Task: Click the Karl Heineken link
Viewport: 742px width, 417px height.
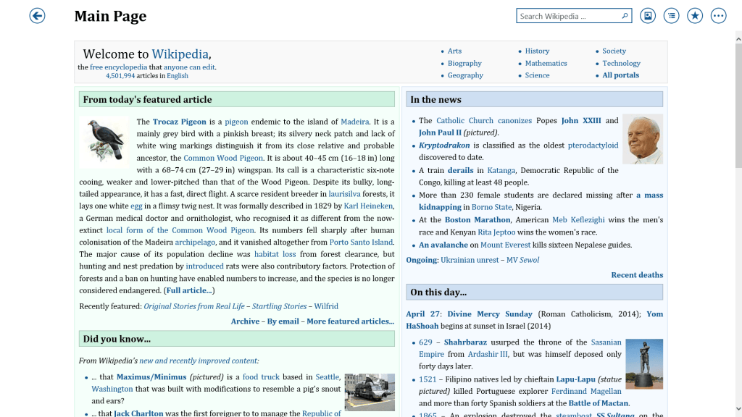Action: [368, 206]
